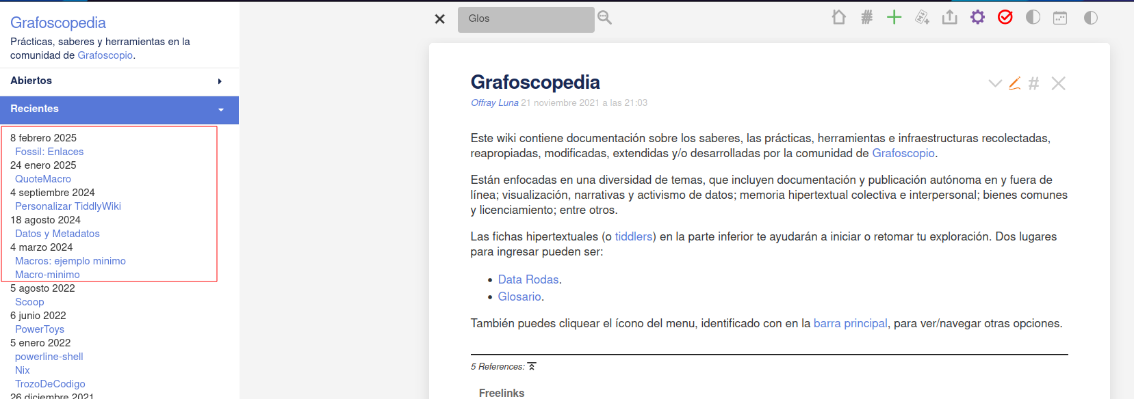Click the tiddler's hash permalink icon
The width and height of the screenshot is (1134, 399).
[x=1034, y=83]
